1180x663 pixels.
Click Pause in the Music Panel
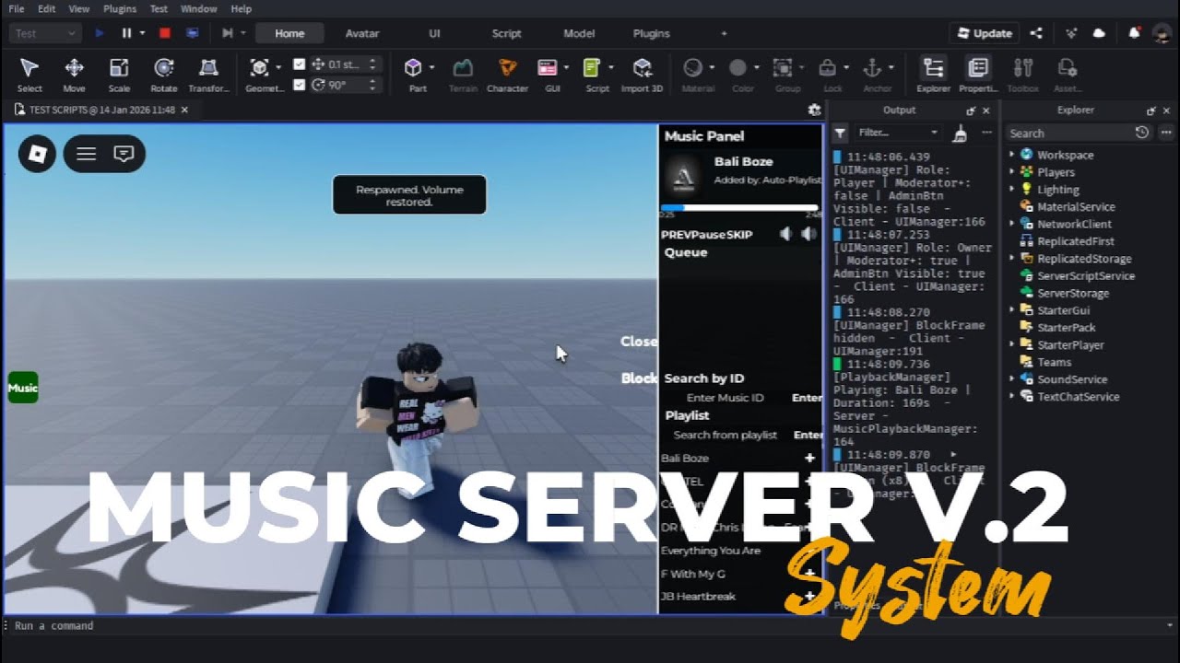click(x=708, y=235)
